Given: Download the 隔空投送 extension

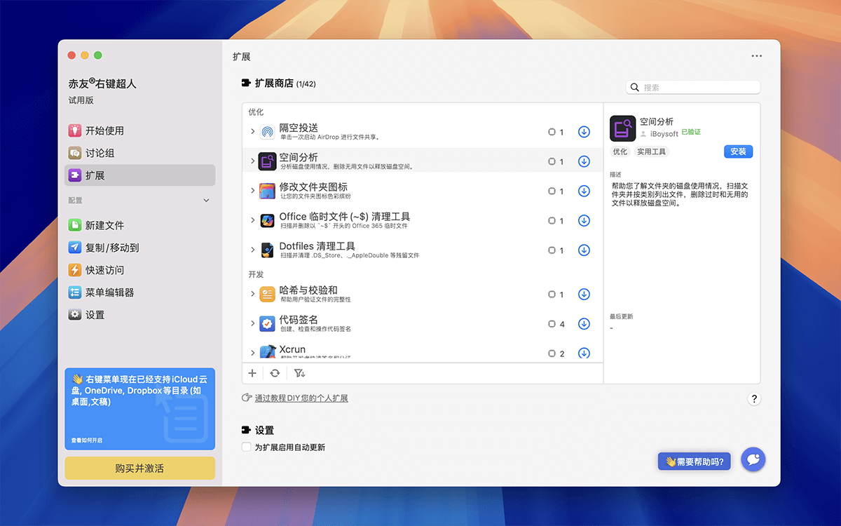Looking at the screenshot, I should [584, 132].
